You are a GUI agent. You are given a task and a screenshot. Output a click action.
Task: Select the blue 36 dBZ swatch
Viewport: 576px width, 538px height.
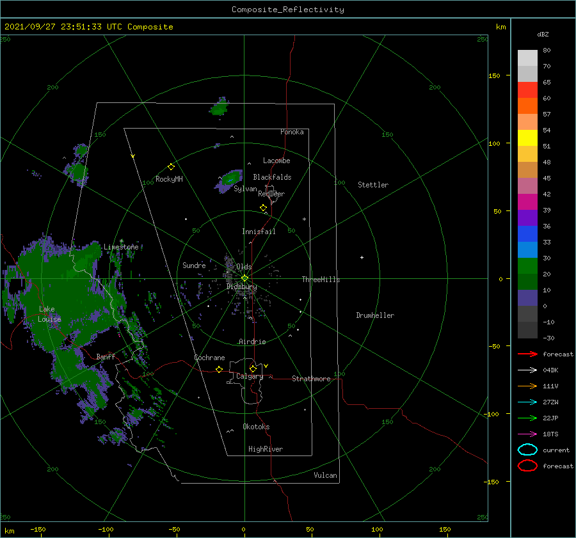[527, 233]
